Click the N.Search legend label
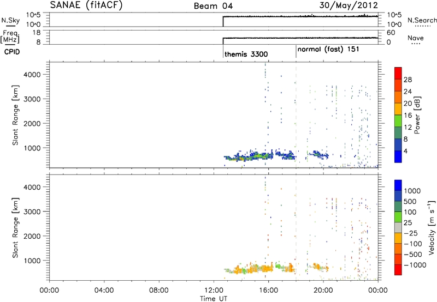Screen dimensions: 437x302 click(422, 20)
